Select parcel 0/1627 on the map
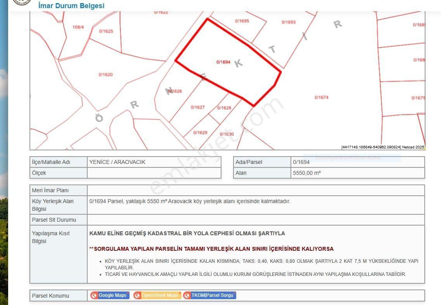The width and height of the screenshot is (441, 305). [197, 107]
